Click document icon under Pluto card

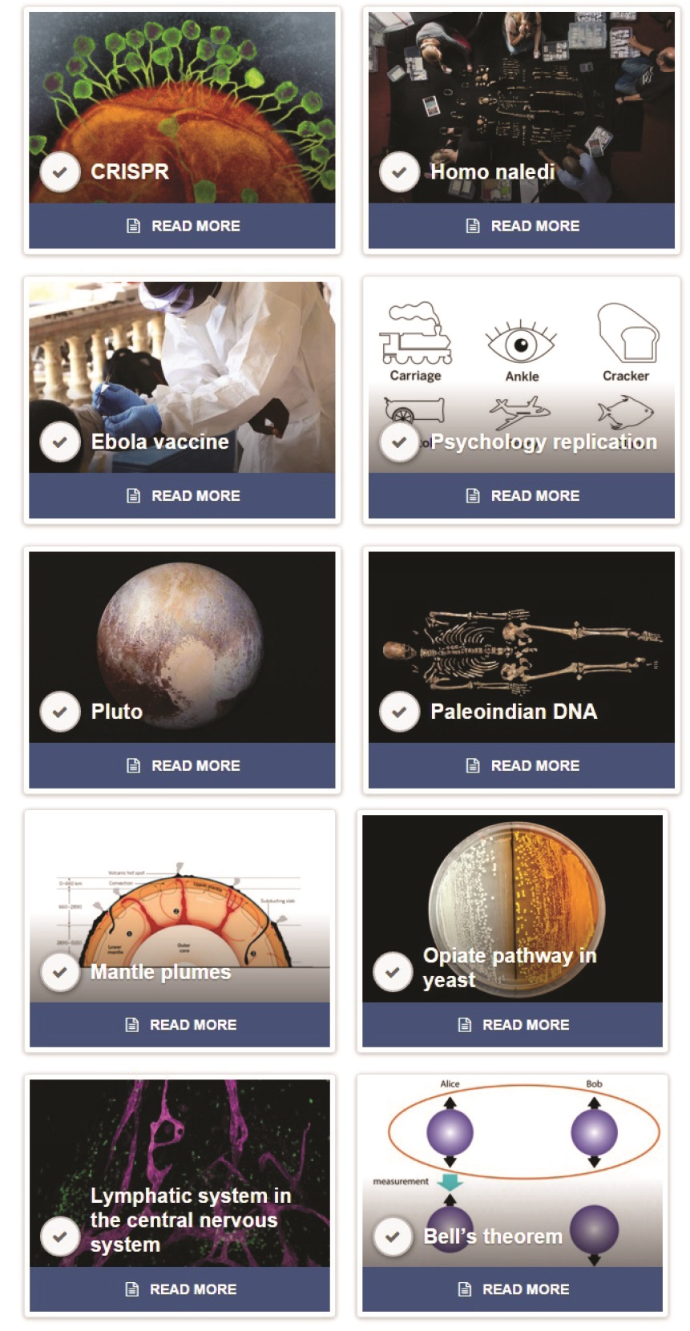coord(134,766)
